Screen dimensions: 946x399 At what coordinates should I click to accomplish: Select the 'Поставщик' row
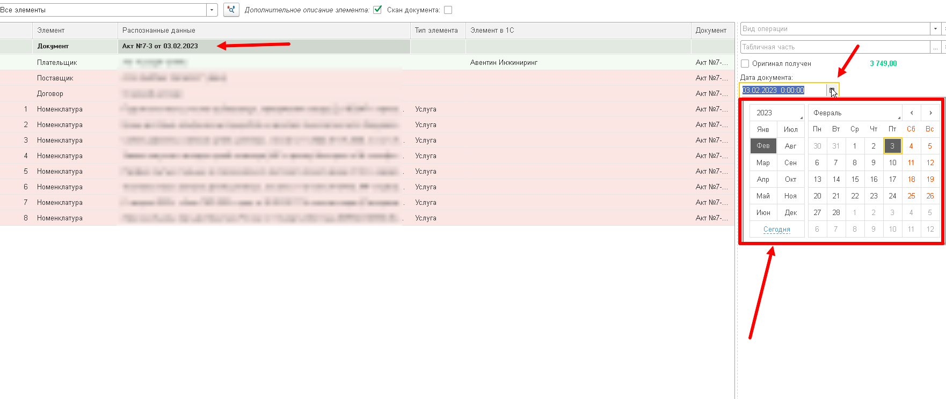pos(367,78)
